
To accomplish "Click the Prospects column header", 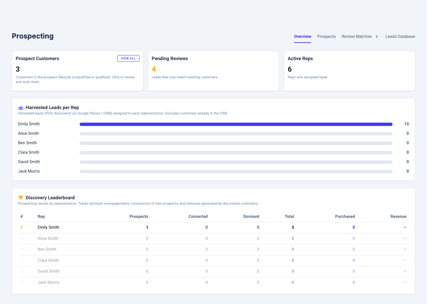I will 139,217.
